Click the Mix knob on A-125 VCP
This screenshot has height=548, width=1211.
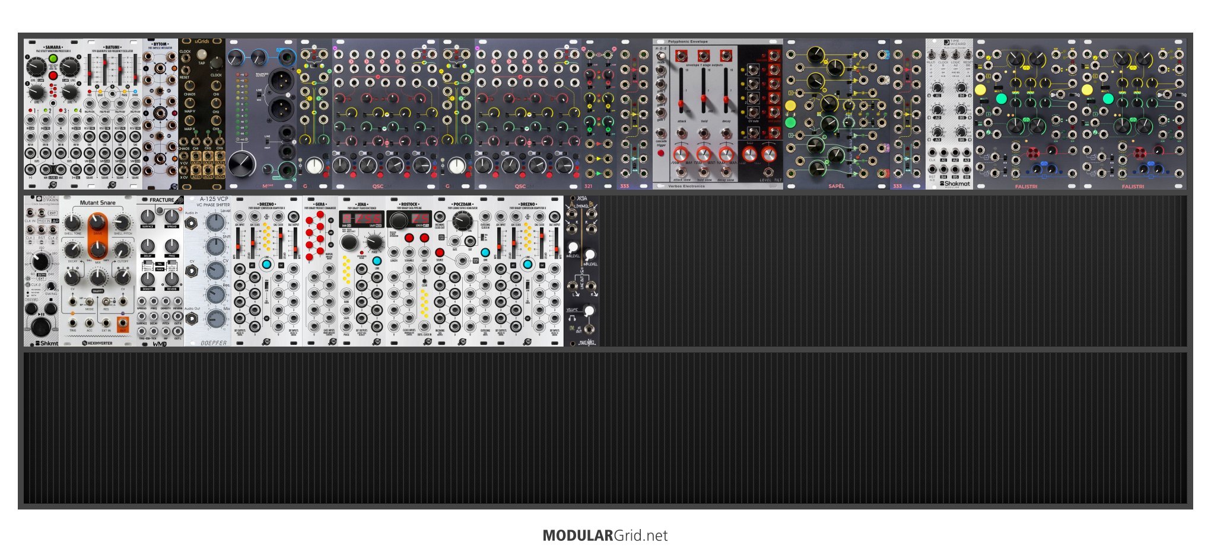[x=216, y=319]
